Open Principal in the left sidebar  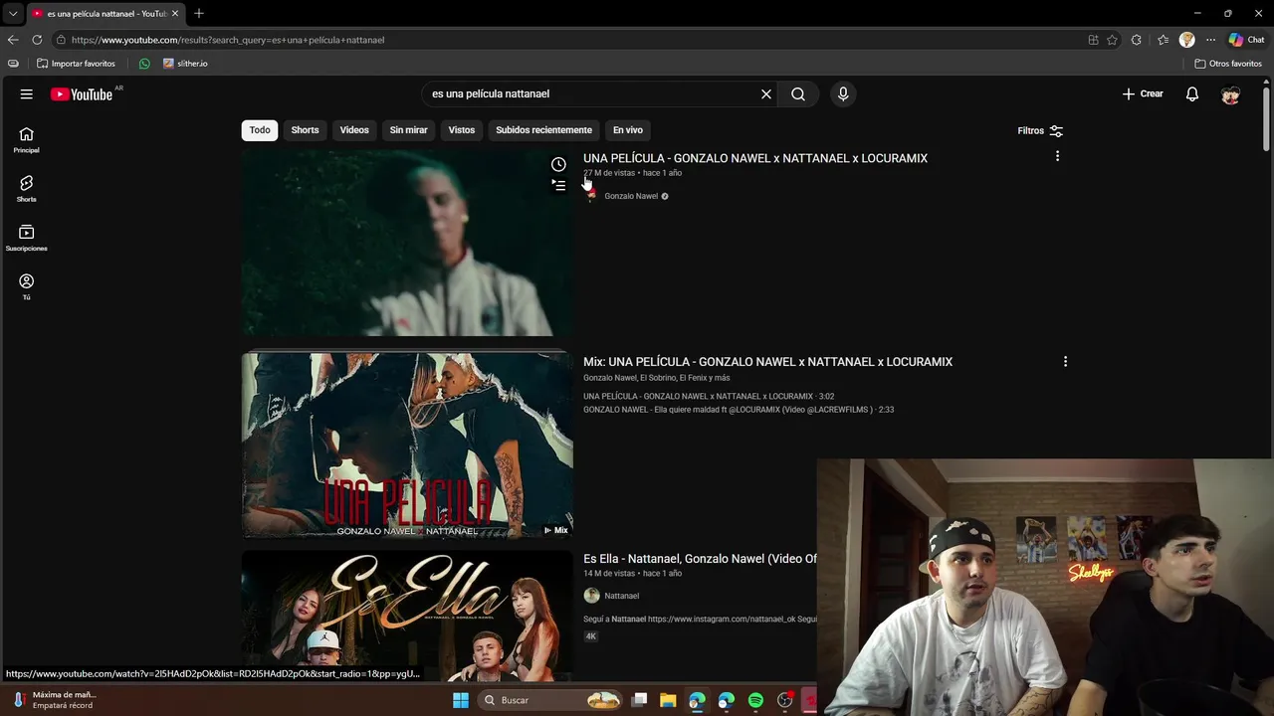click(27, 140)
